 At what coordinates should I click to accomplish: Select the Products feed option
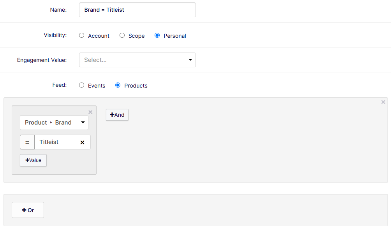tap(118, 85)
